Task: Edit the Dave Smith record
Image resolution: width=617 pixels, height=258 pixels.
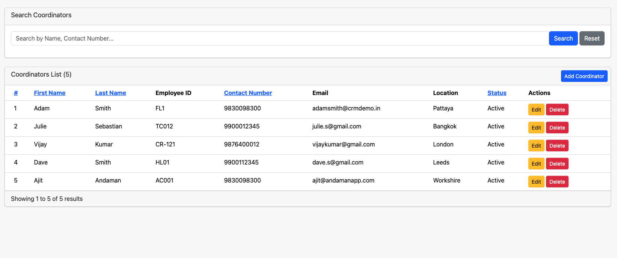Action: [x=536, y=164]
